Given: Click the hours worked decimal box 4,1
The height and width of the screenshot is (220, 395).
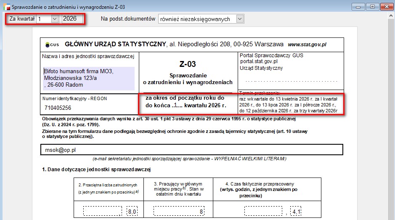Looking at the screenshot, I should click(x=296, y=211).
